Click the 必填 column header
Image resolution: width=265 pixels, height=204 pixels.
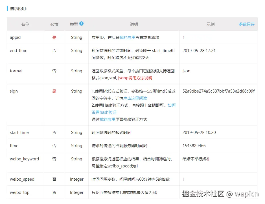click(54, 24)
